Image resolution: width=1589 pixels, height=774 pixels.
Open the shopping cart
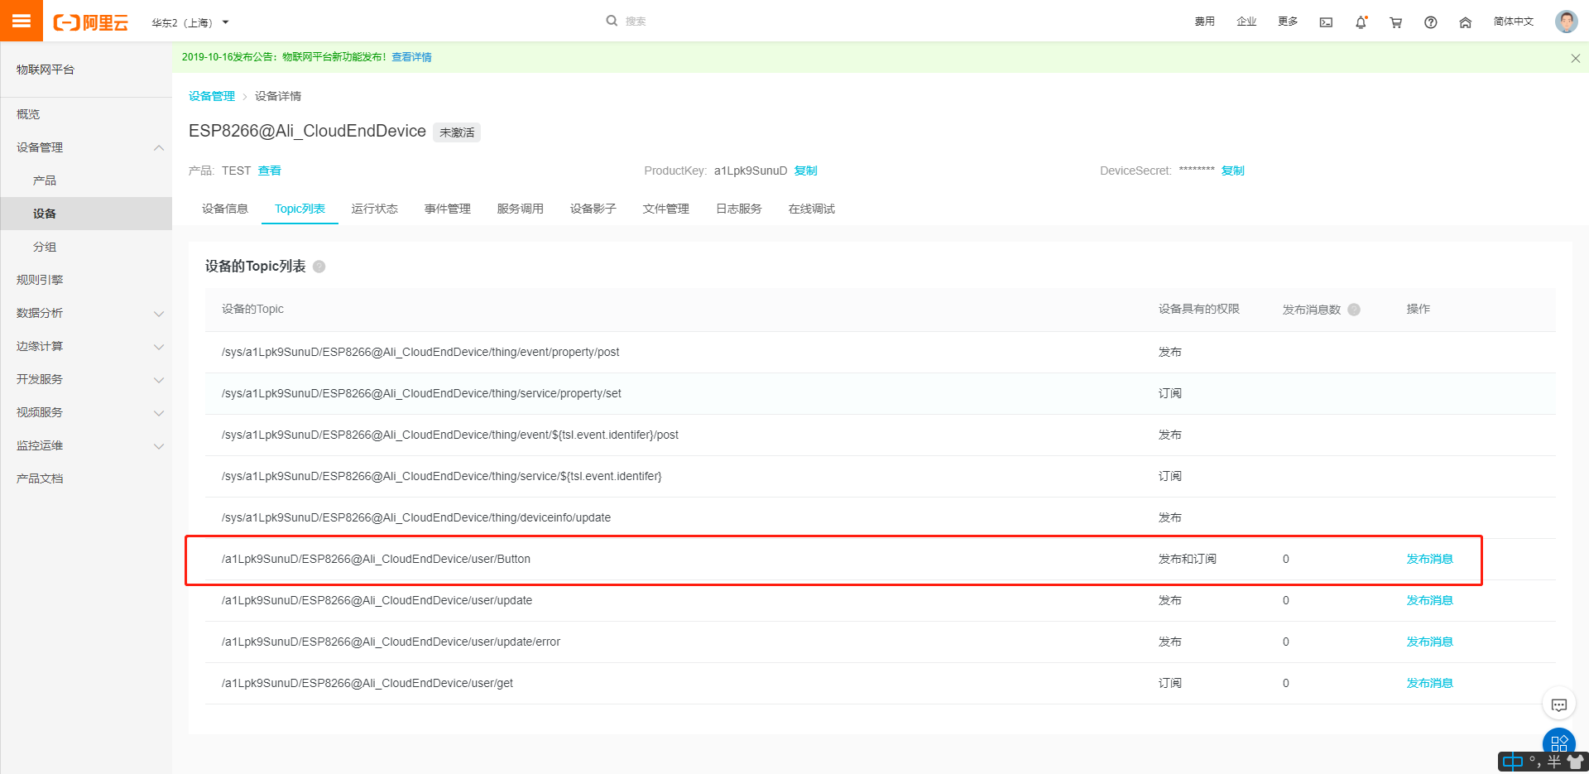coord(1395,22)
